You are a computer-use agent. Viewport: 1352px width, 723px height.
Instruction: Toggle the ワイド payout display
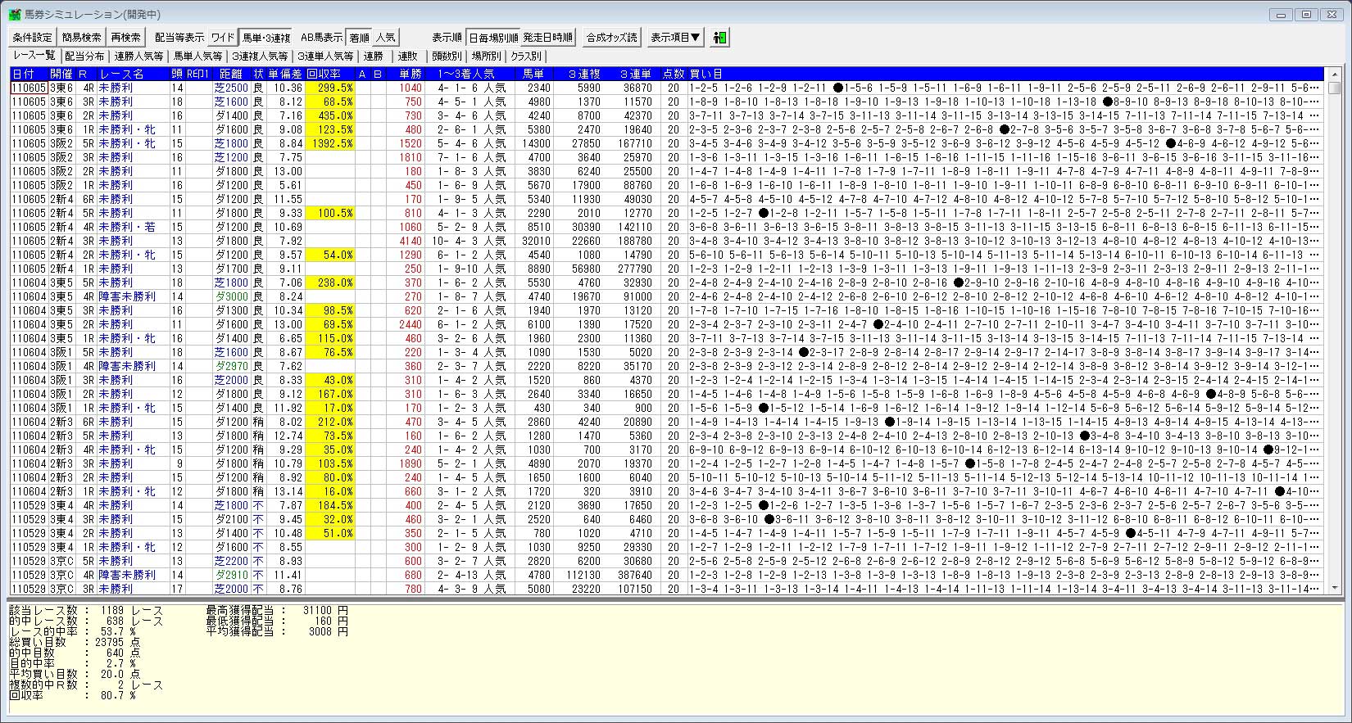pyautogui.click(x=222, y=38)
